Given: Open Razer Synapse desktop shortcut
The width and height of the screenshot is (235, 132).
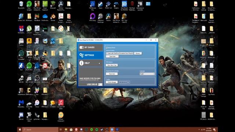Looking at the screenshot, I should click(29, 6).
